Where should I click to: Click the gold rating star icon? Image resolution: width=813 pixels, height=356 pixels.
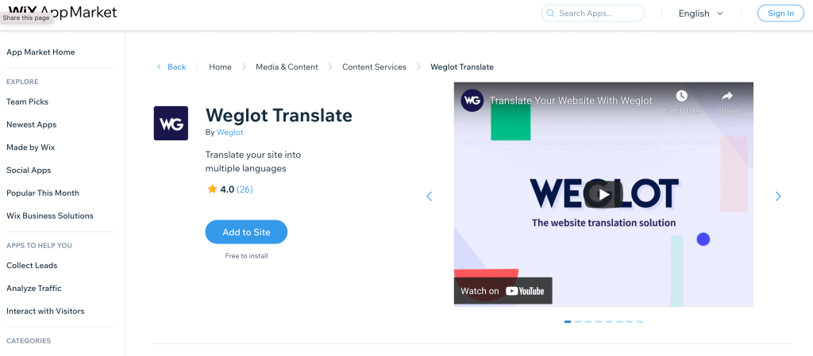pyautogui.click(x=212, y=189)
